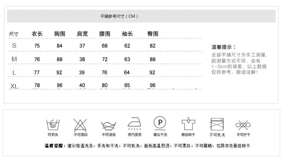This screenshot has height=161, width=282.
Task: Click the XL row 肩宽 value 40
Action: [82, 85]
